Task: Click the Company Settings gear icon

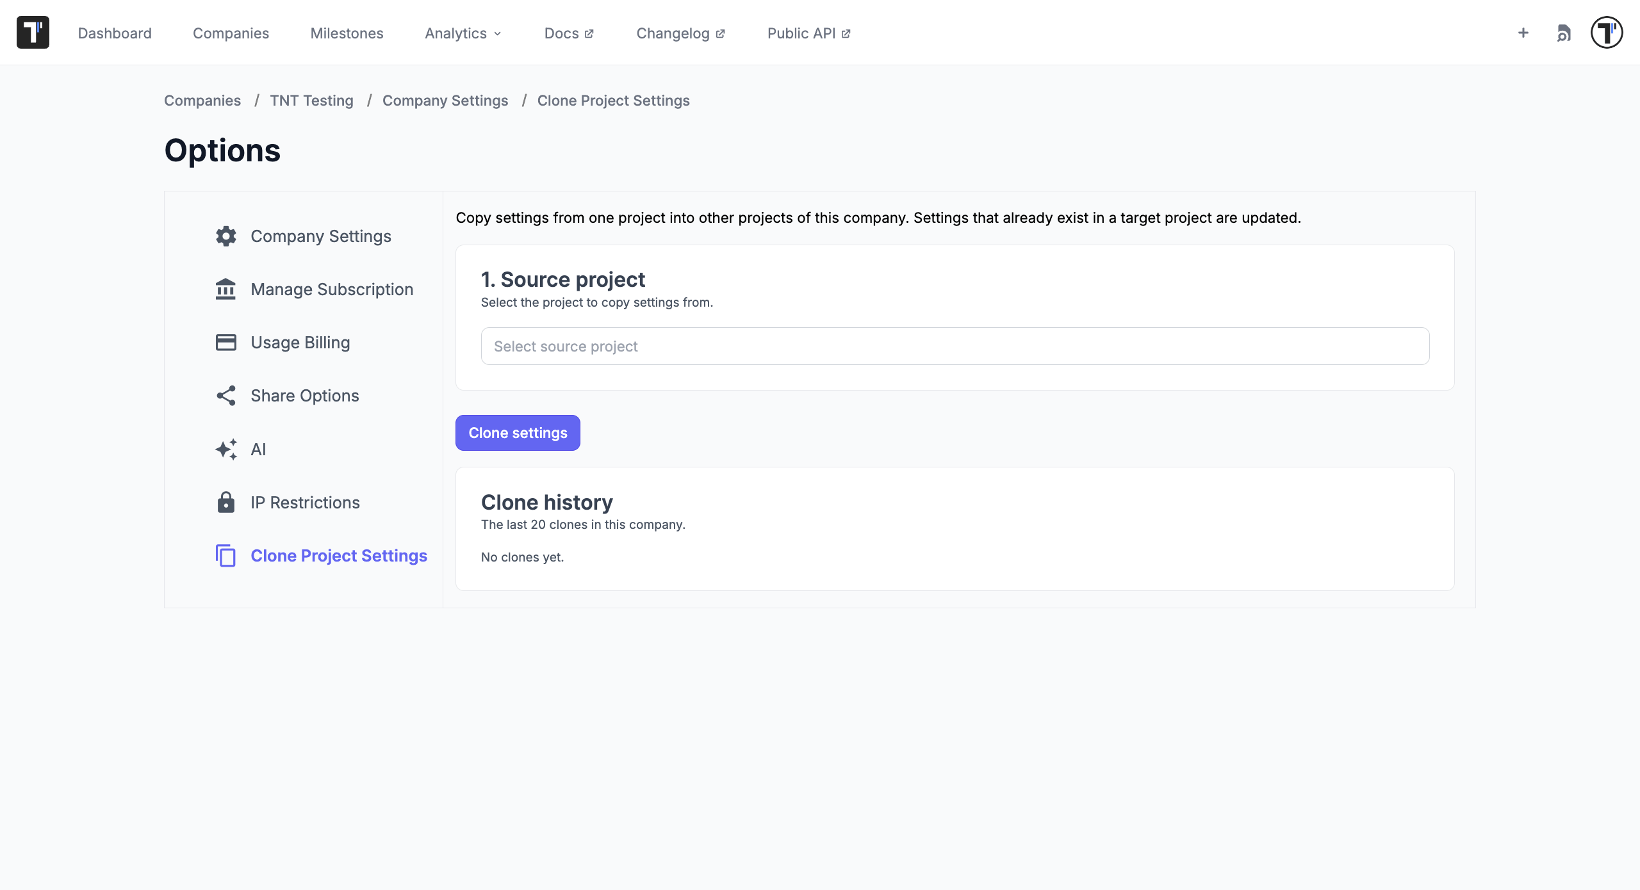Action: pyautogui.click(x=226, y=236)
